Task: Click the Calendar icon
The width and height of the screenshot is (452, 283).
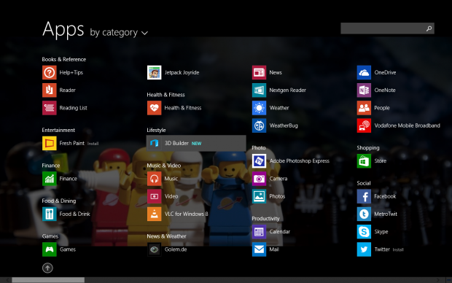Action: tap(259, 232)
